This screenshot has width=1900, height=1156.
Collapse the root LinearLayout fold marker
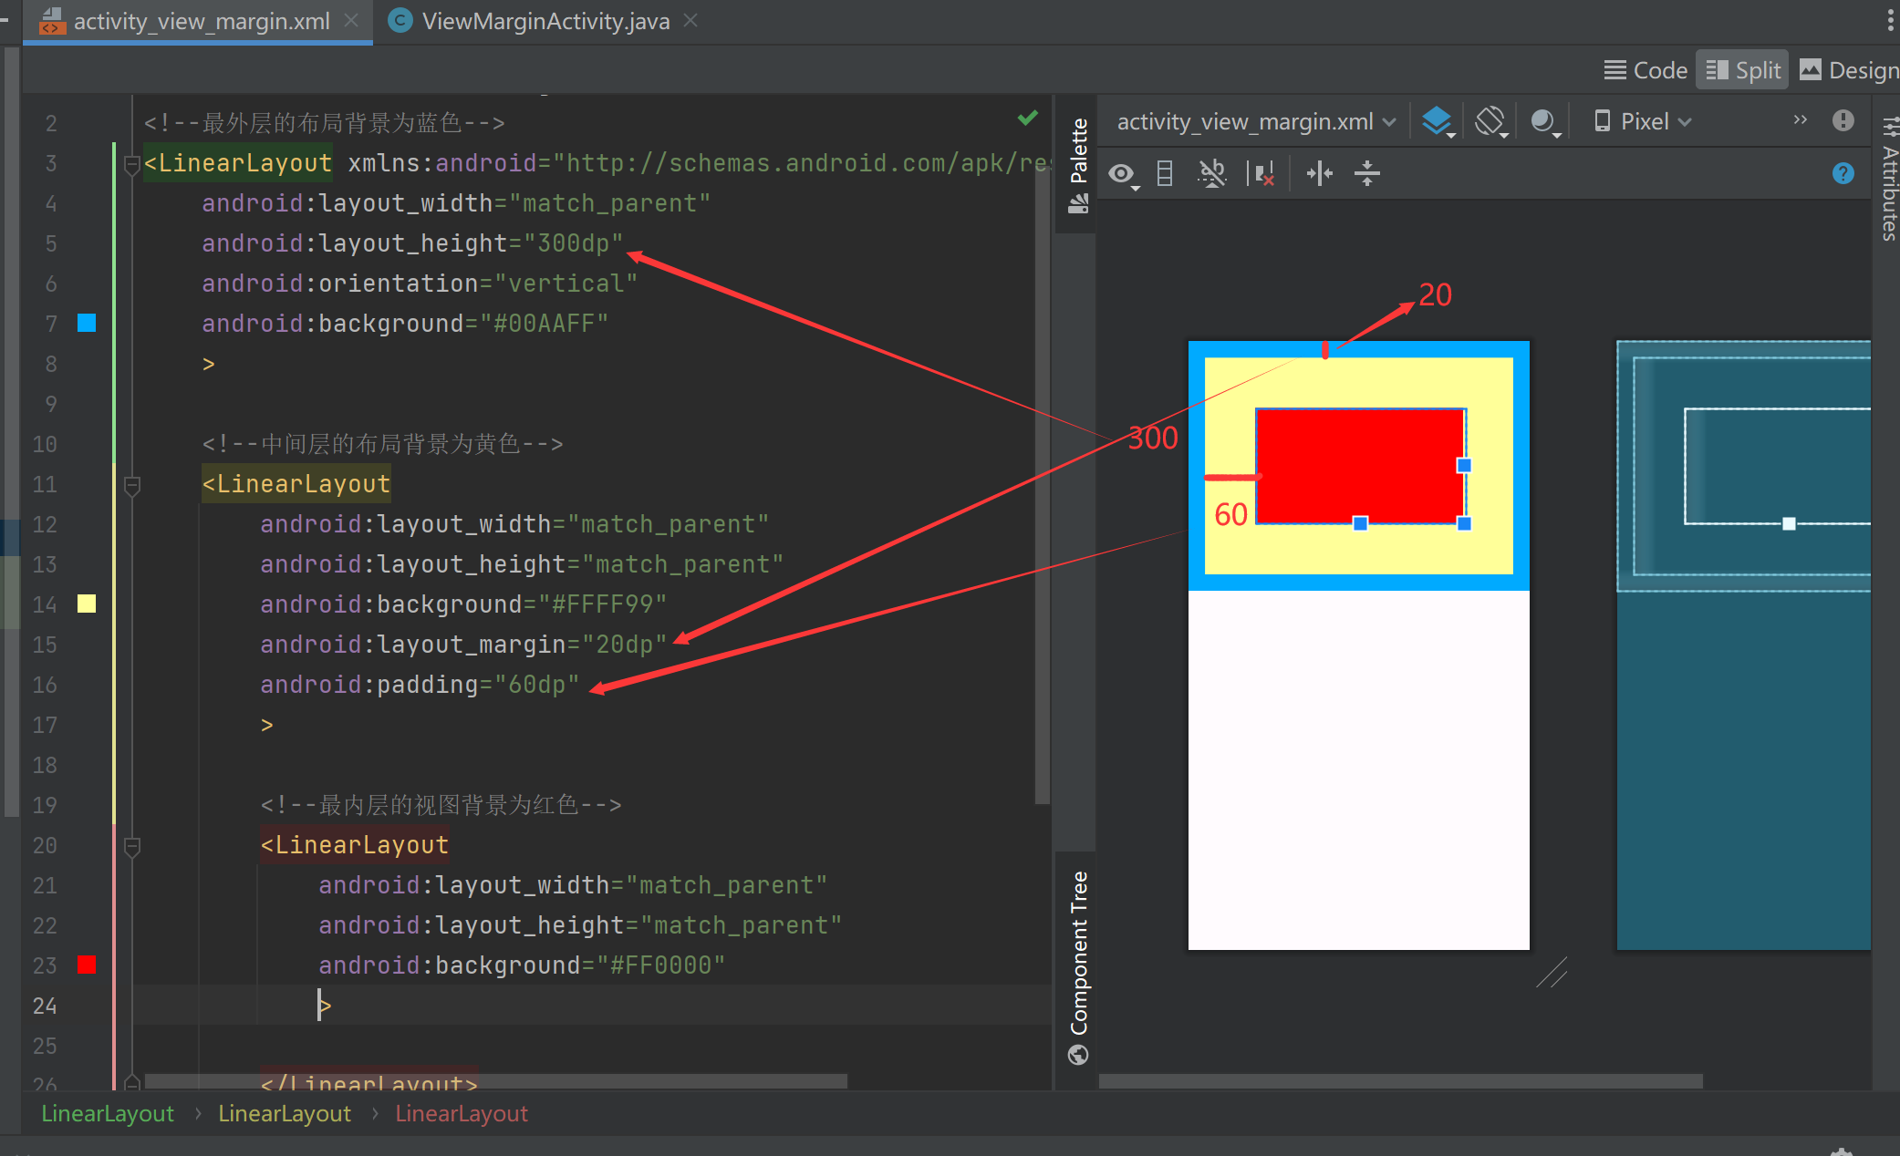pyautogui.click(x=131, y=164)
